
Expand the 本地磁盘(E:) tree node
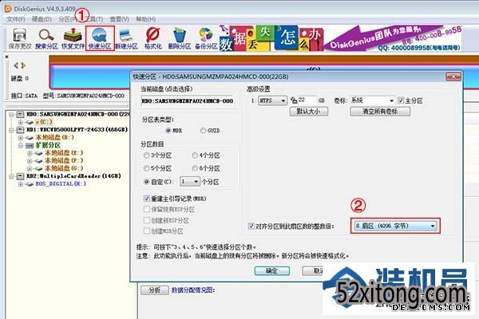tap(30, 153)
